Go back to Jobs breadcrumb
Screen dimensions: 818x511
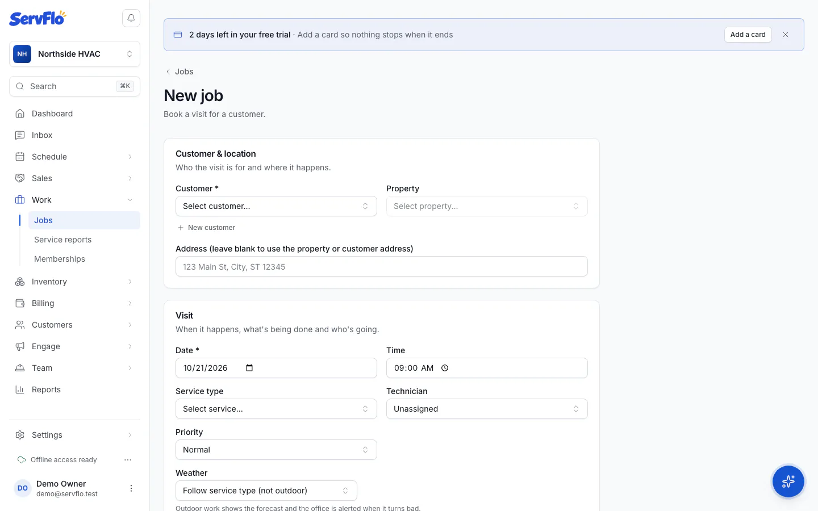point(180,72)
